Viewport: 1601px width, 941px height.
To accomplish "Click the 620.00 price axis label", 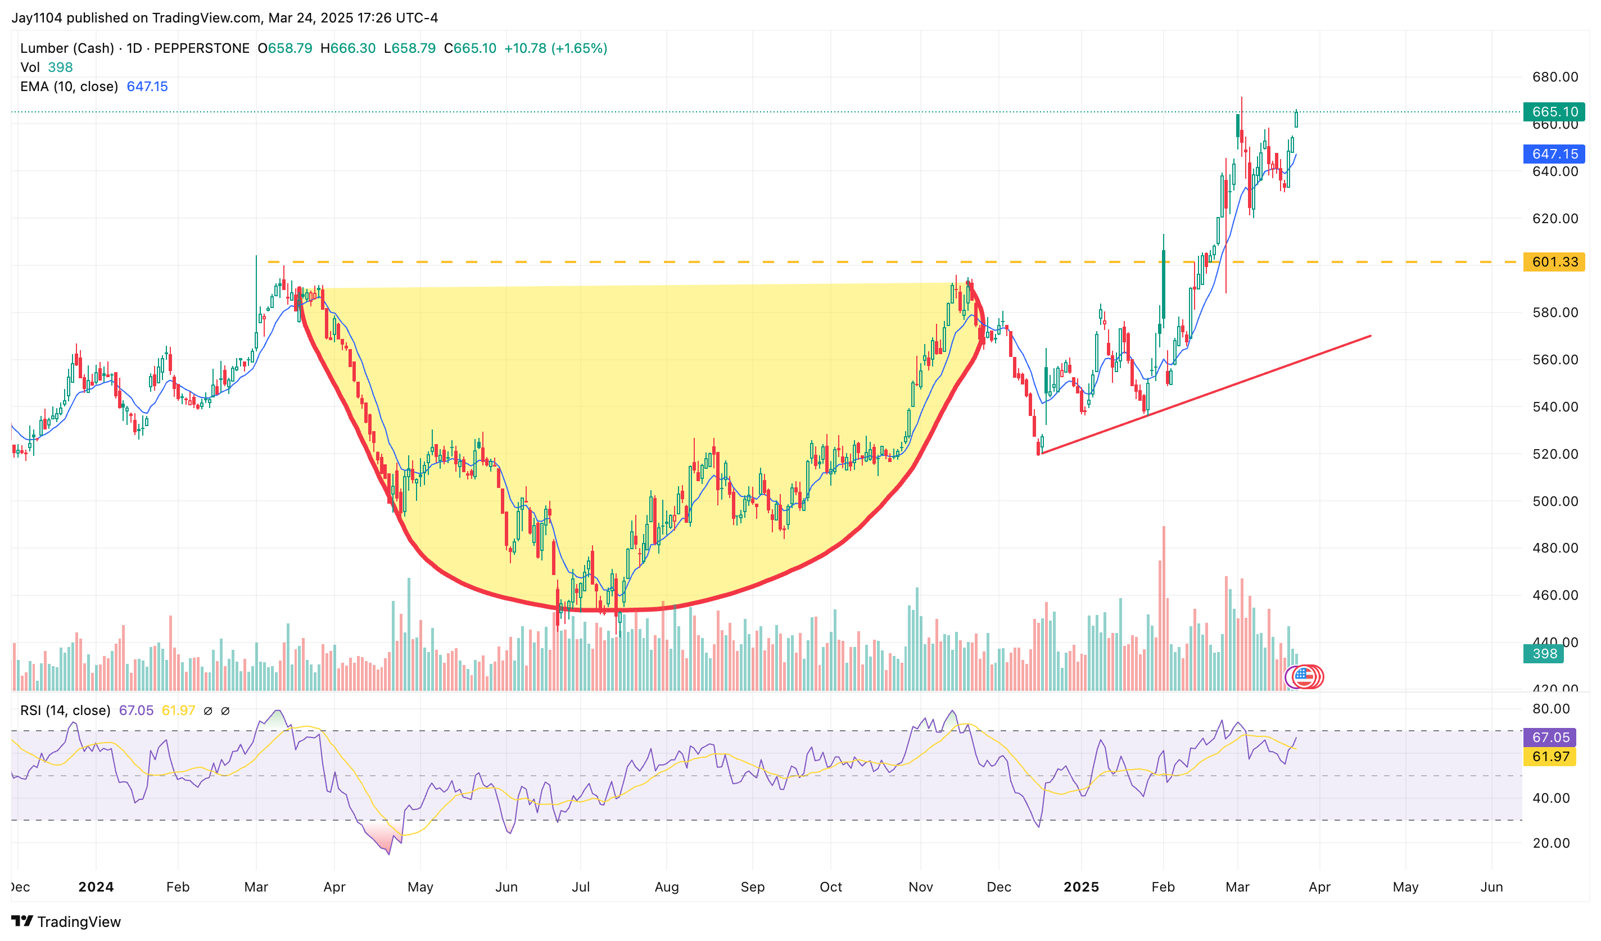I will coord(1554,219).
